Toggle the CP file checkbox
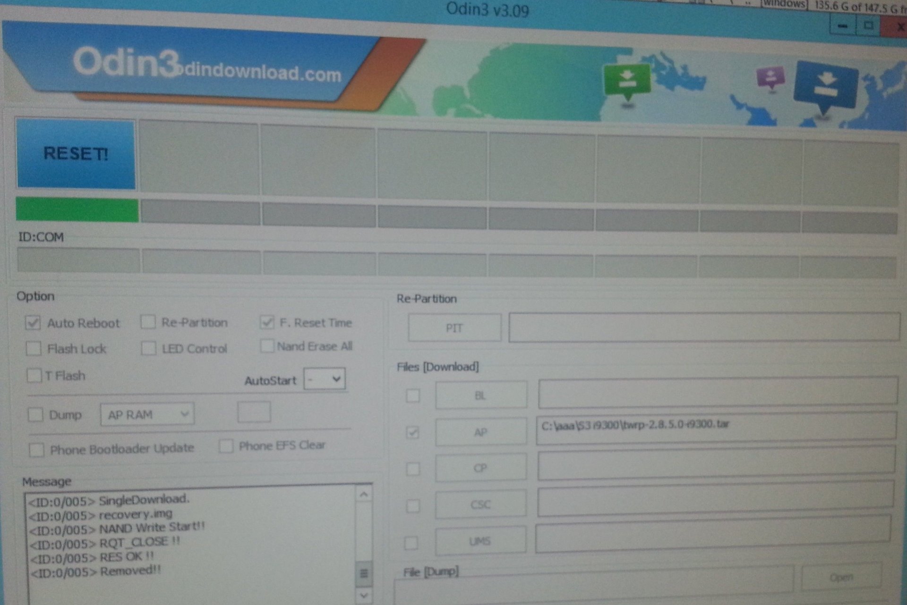Viewport: 907px width, 605px height. [x=413, y=469]
